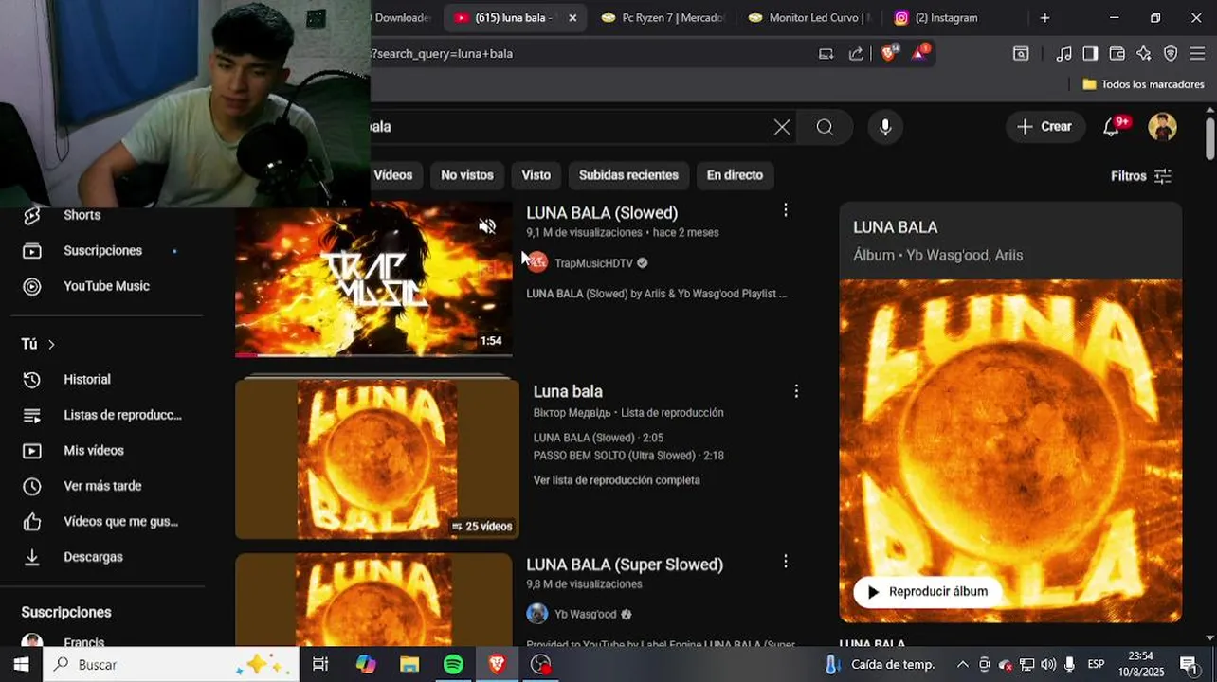This screenshot has width=1217, height=682.
Task: Open the Brave VPN shield icon
Action: click(1171, 54)
